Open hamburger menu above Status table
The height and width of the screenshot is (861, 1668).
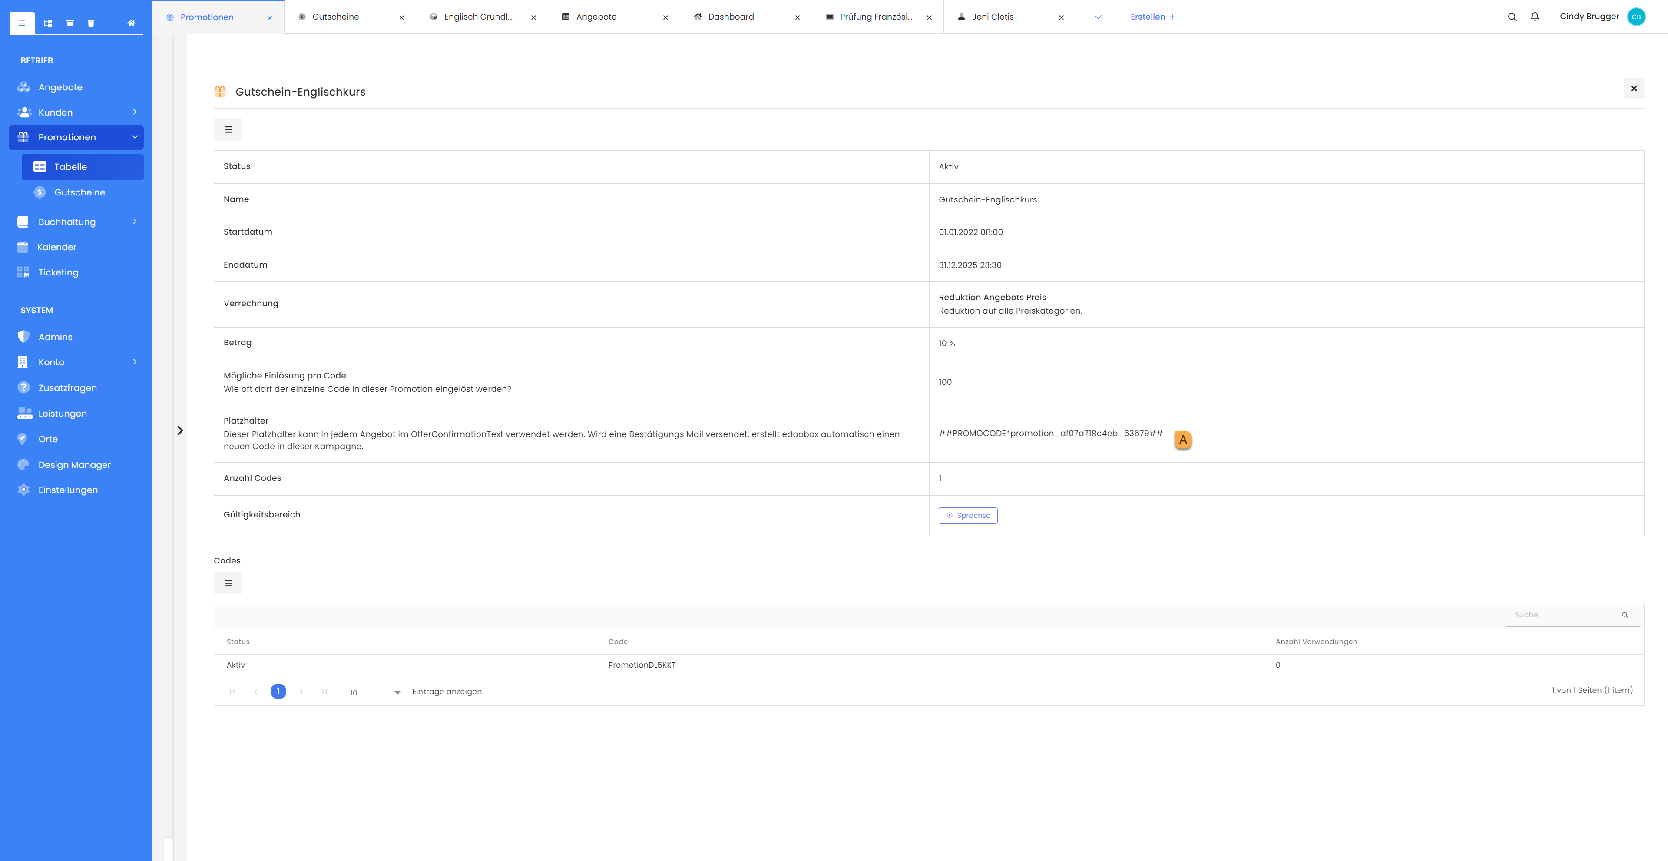tap(228, 129)
